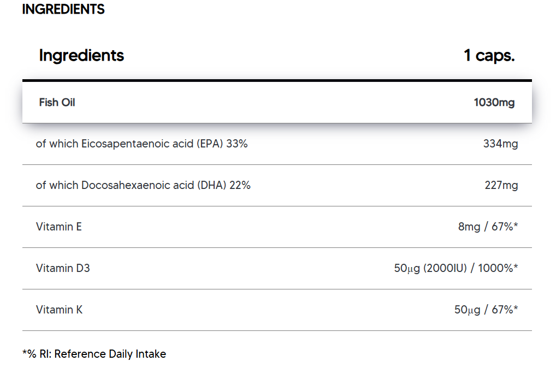Screen dimensions: 556x367
Task: Click the Vitamin K "50µg / 67%*" value
Action: [x=486, y=310]
